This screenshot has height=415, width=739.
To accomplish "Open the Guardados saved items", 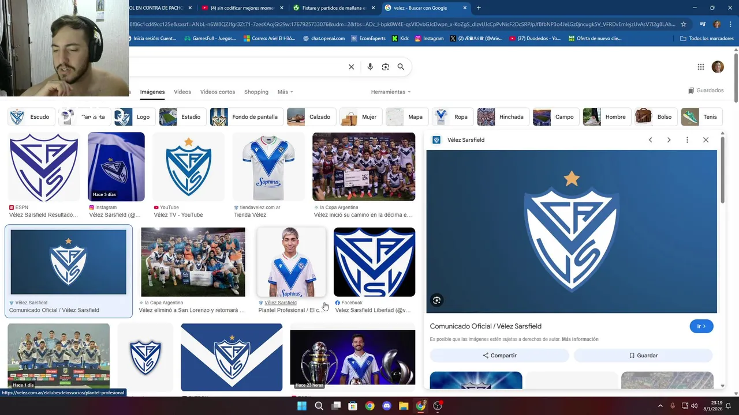I will pos(706,90).
